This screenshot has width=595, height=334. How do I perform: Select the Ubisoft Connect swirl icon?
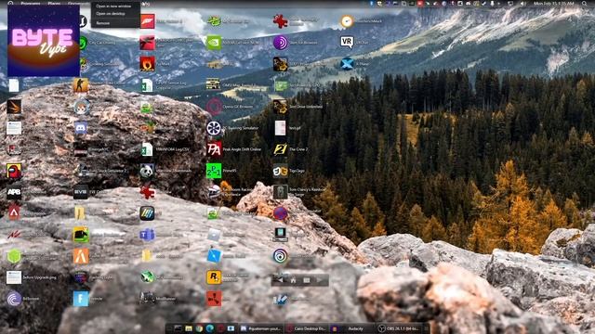[281, 256]
